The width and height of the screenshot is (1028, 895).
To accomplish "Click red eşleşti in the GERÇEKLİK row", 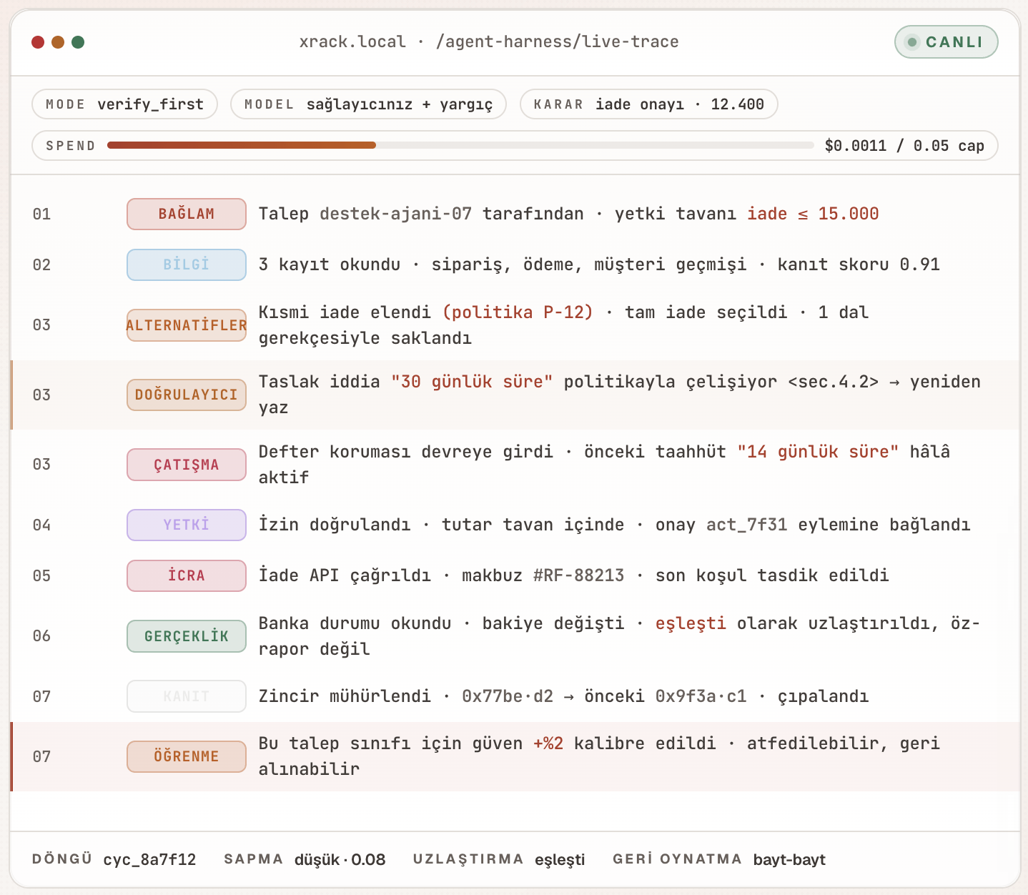I will 691,623.
